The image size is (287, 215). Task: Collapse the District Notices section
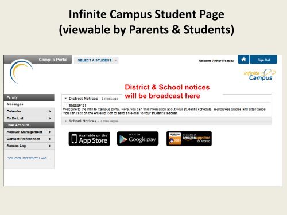[x=65, y=99]
